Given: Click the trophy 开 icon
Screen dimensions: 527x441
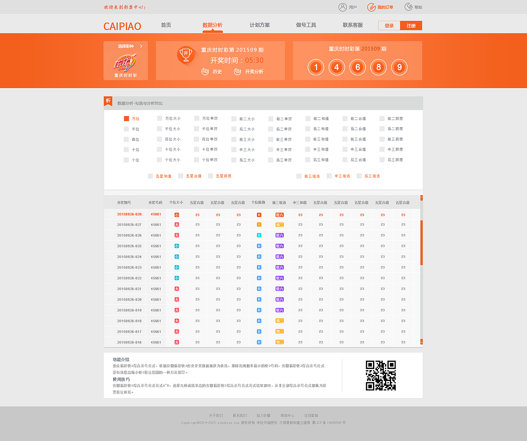Looking at the screenshot, I should (x=186, y=54).
